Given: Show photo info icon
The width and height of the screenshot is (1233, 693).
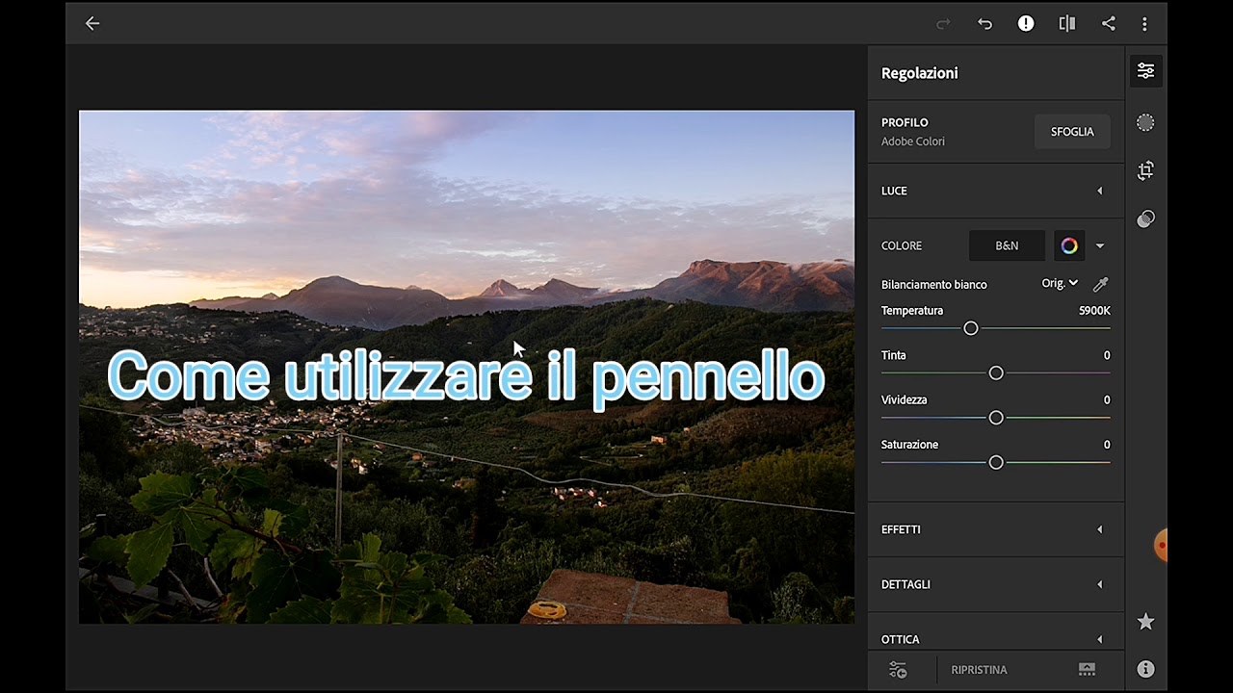Looking at the screenshot, I should point(1145,668).
